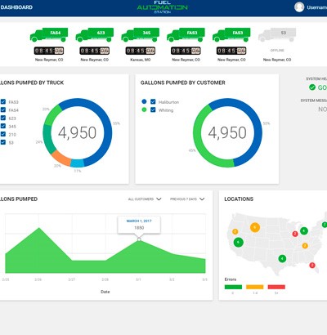Screen dimensions: 327x335
Task: Select the green 345 truck icon
Action: 140,35
